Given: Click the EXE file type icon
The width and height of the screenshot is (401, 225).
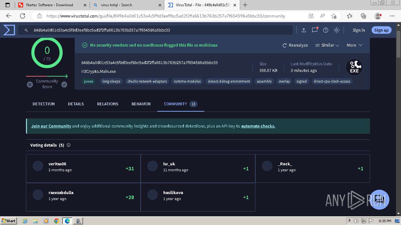Looking at the screenshot, I should point(354,67).
